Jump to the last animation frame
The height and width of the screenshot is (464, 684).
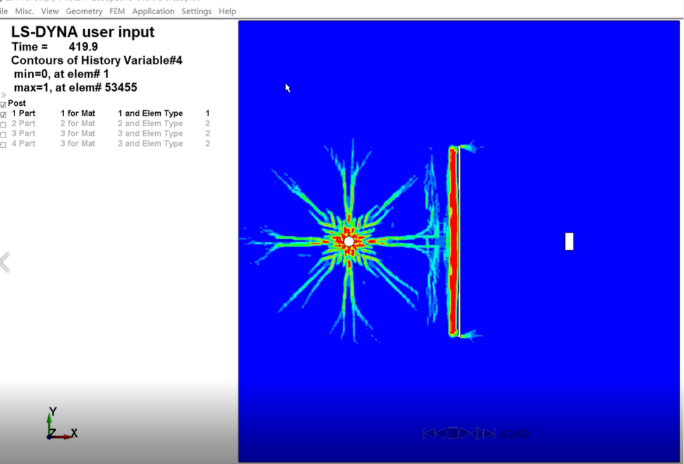(490, 434)
